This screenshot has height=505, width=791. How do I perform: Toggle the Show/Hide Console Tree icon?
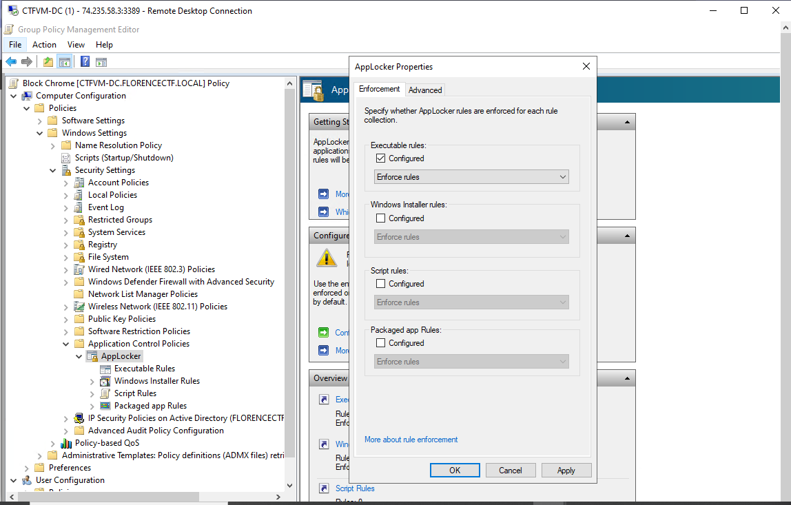65,62
